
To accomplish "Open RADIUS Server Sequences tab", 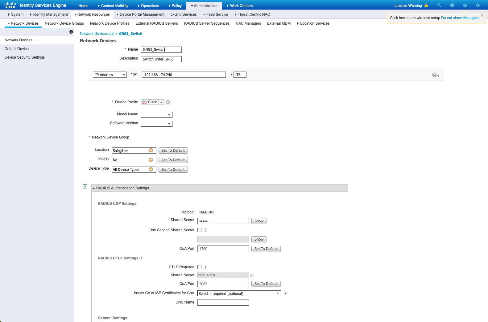I will pyautogui.click(x=207, y=23).
